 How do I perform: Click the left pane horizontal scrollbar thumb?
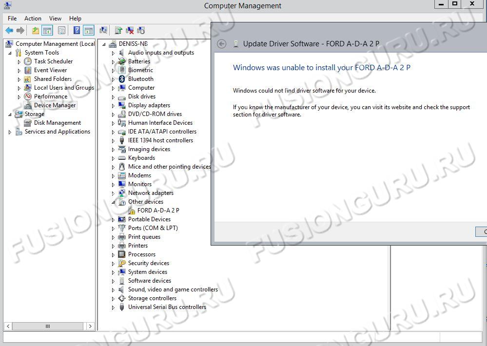pos(47,326)
